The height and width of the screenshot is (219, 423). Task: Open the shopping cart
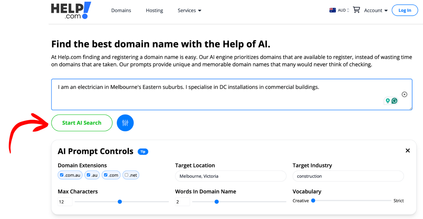[x=356, y=10]
